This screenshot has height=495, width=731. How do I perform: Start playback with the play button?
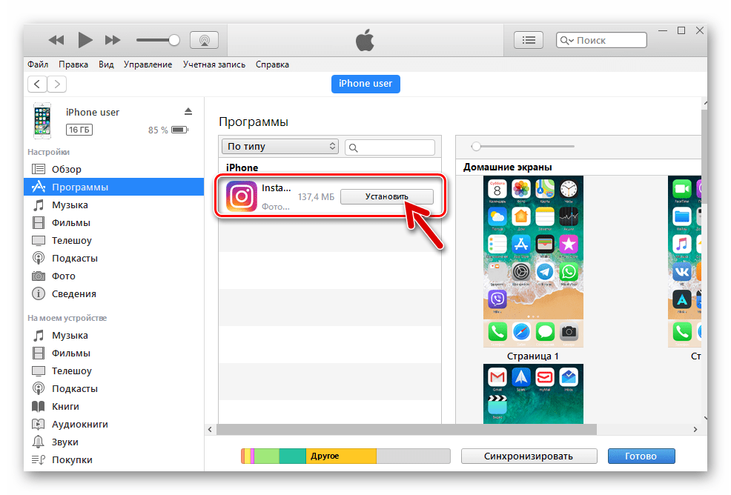click(x=85, y=40)
